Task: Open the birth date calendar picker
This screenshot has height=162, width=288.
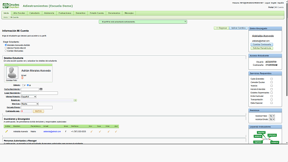Action: click(x=41, y=89)
